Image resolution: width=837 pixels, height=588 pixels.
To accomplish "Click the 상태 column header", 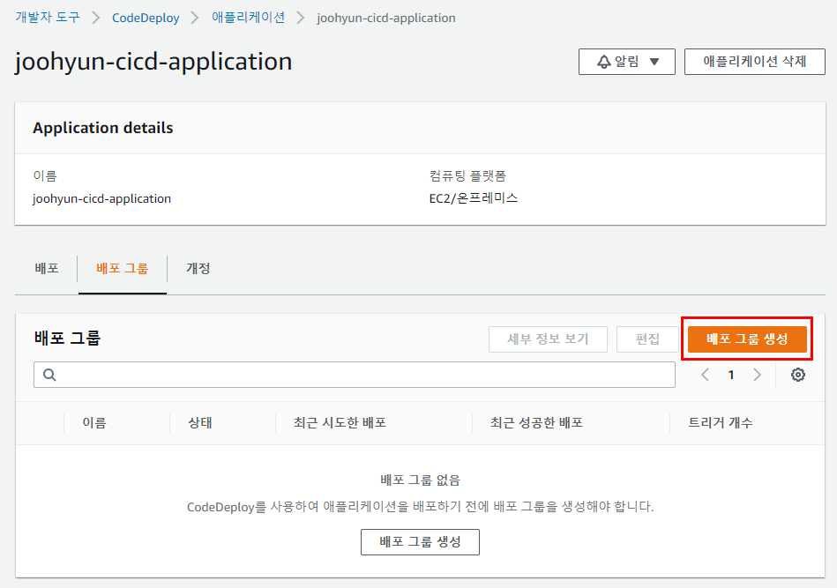I will [x=200, y=422].
